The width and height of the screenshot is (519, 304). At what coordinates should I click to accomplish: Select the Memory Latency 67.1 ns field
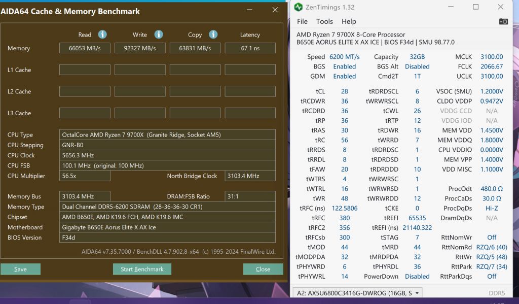pyautogui.click(x=250, y=48)
